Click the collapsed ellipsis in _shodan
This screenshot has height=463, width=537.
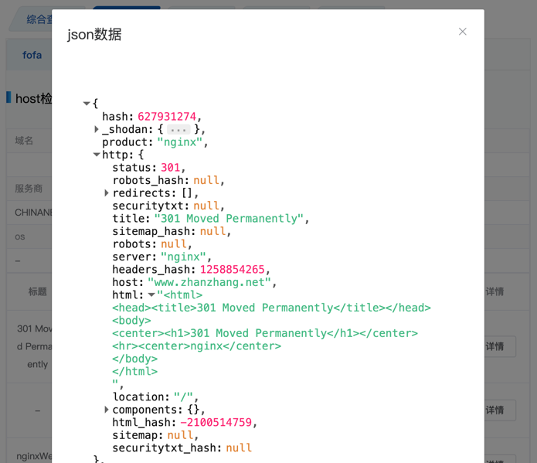coord(178,130)
